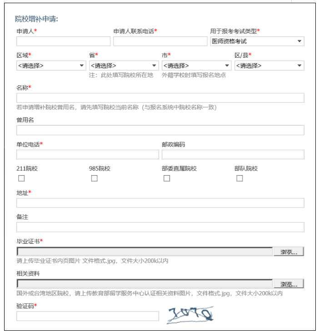Expand the 区域 region dropdown
The width and height of the screenshot is (319, 333).
coord(51,66)
